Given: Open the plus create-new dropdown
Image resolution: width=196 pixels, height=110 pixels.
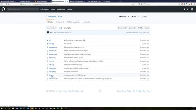Looking at the screenshot, I should click(188, 9).
